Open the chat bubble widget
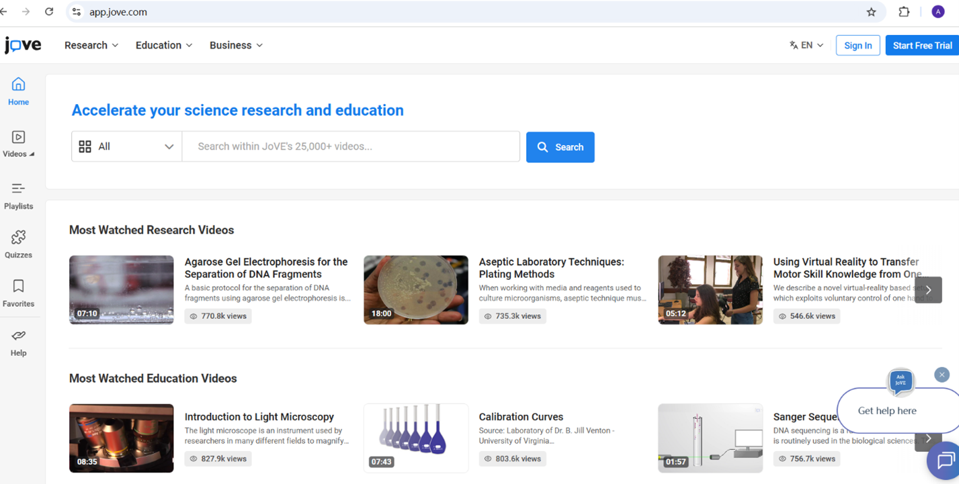The width and height of the screenshot is (959, 484). click(944, 461)
